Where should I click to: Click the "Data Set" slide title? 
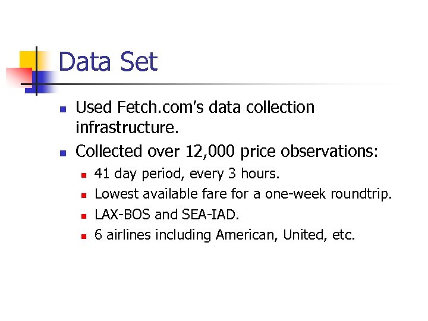pyautogui.click(x=108, y=62)
